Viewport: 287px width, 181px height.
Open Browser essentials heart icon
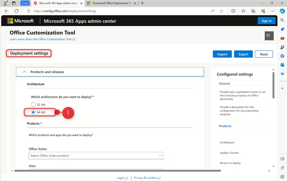pos(263,11)
